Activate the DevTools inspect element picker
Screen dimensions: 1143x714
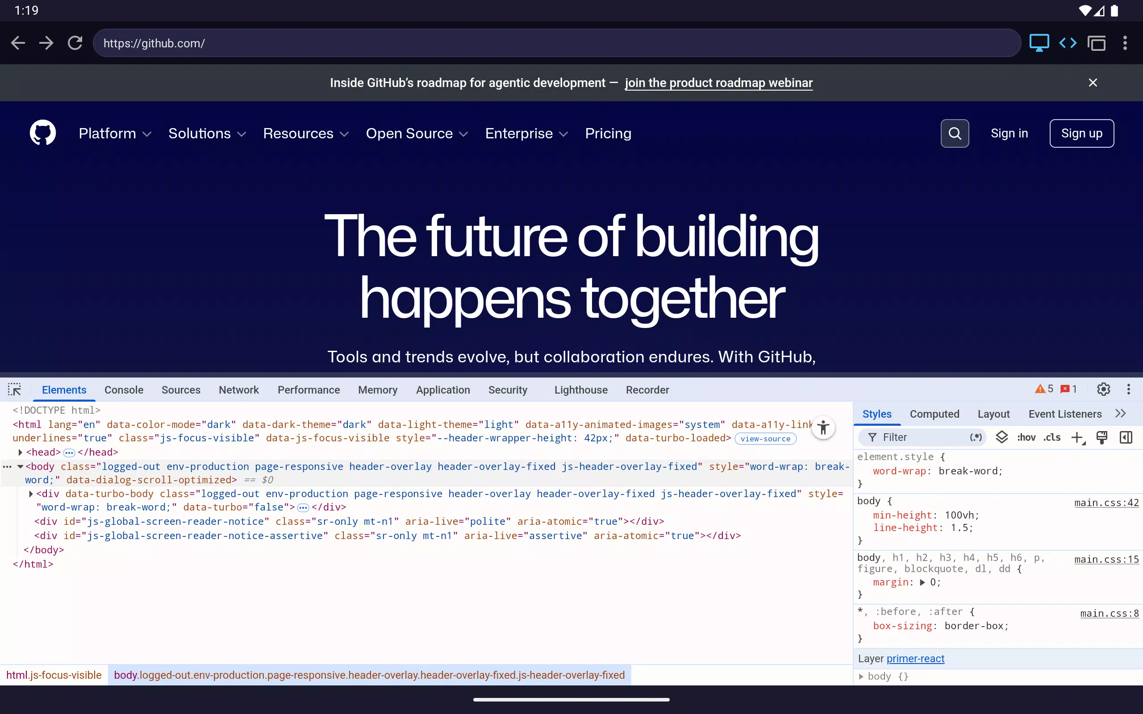[x=15, y=390]
